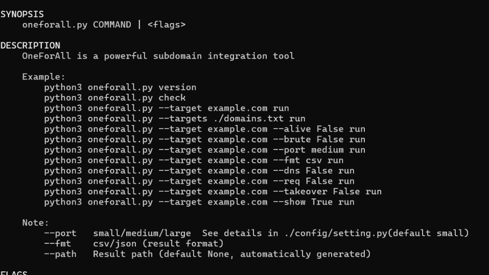Screen dimensions: 489x275
Task: Click the '--takeover False run' example
Action: [x=213, y=192]
